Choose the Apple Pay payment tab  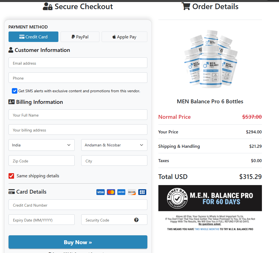coord(124,37)
